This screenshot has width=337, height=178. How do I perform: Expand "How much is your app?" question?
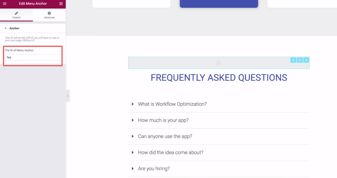[163, 120]
